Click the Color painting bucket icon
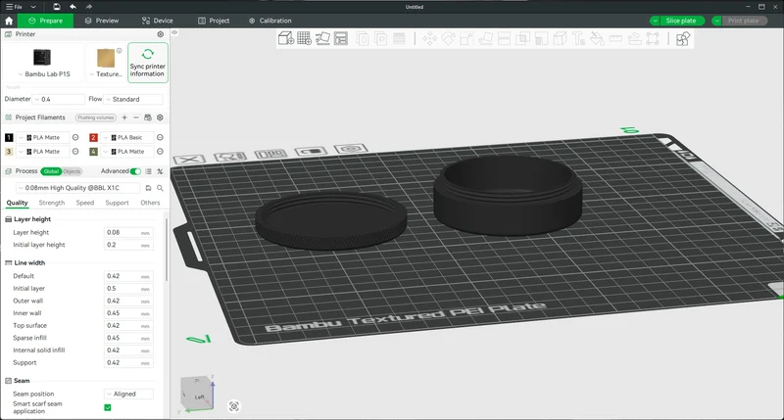Image resolution: width=784 pixels, height=420 pixels. (x=597, y=38)
